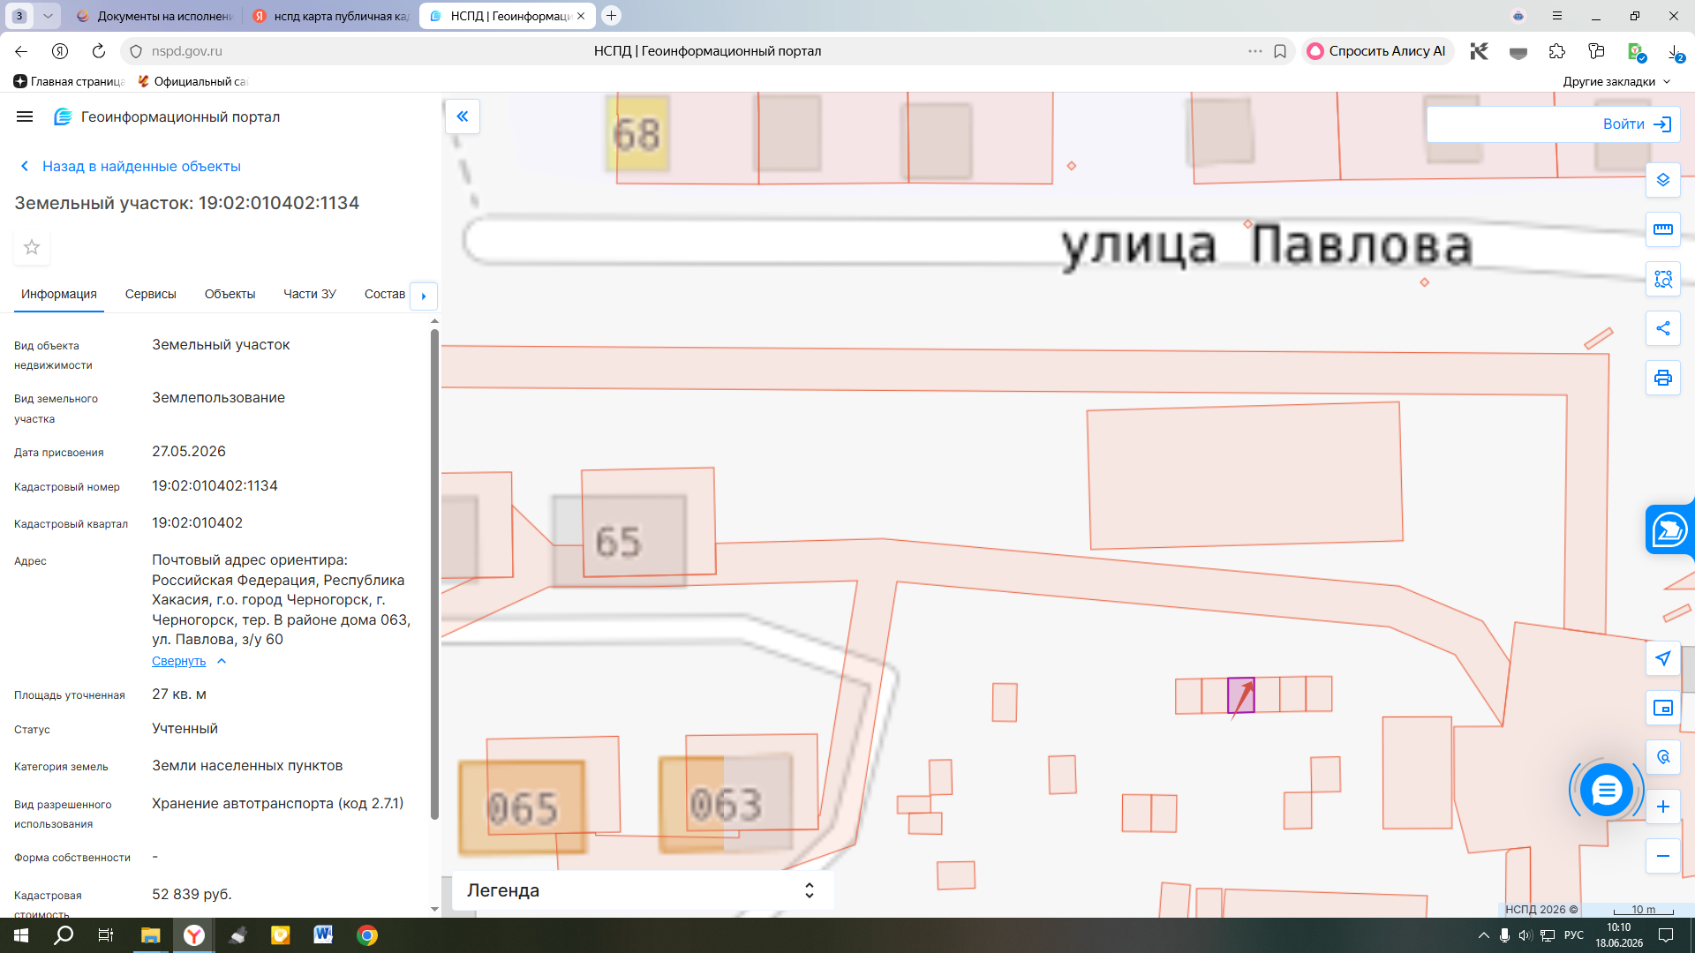Open the Windows Start menu
Screen dimensions: 1695x953
point(21,935)
